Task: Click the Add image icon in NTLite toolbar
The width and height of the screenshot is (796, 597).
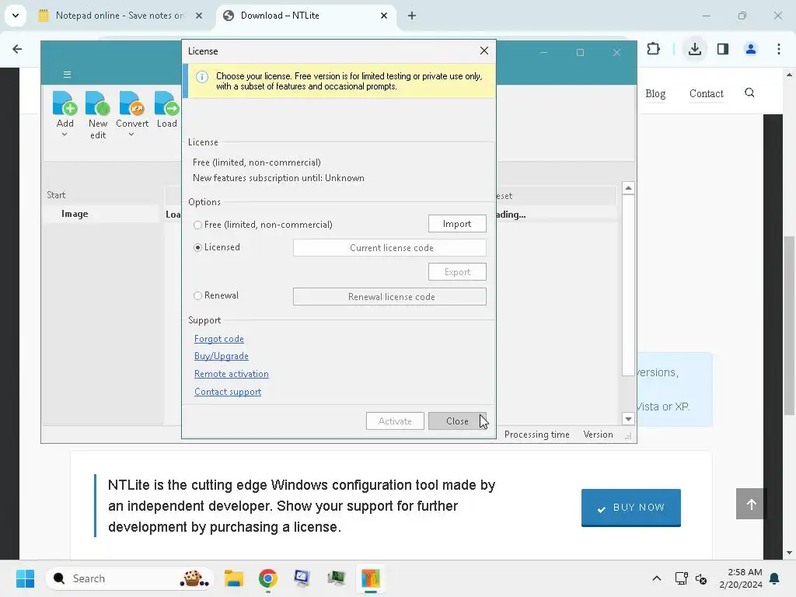Action: pyautogui.click(x=65, y=103)
